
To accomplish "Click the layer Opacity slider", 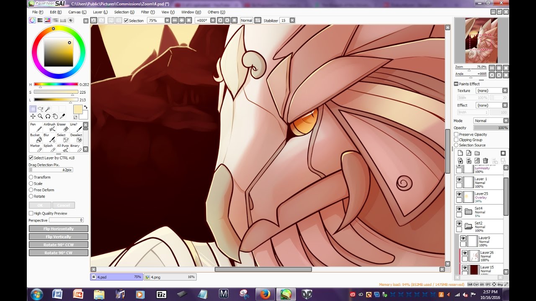I will [x=491, y=128].
